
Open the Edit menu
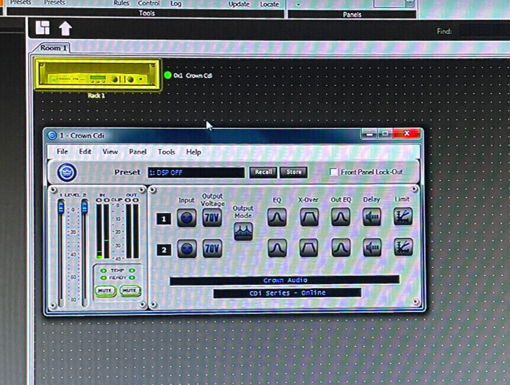pyautogui.click(x=85, y=152)
